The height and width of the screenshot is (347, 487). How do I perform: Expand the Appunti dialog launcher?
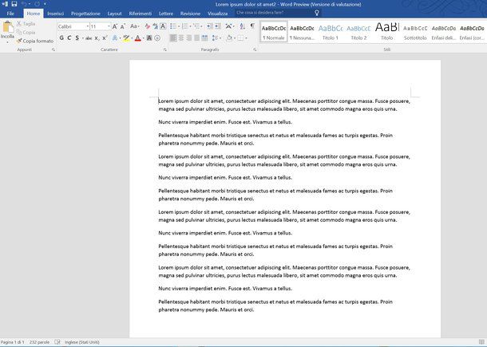(53, 49)
